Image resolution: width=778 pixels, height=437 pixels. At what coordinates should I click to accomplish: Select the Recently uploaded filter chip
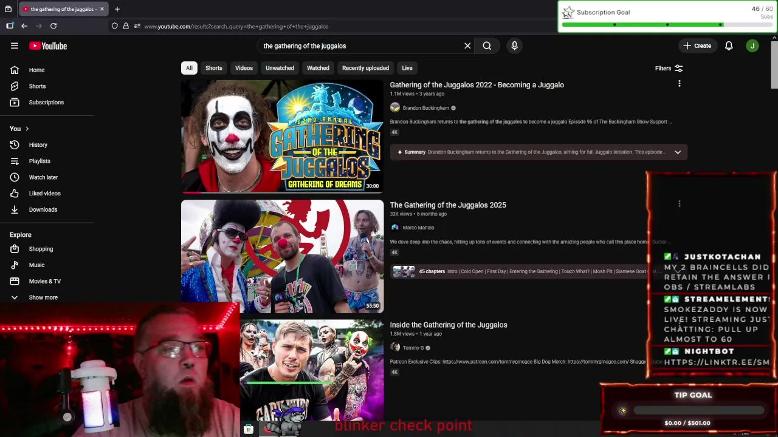[x=365, y=68]
